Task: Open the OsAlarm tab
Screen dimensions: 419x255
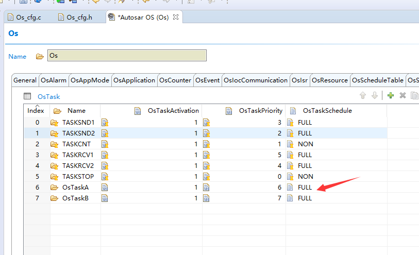Action: (54, 80)
